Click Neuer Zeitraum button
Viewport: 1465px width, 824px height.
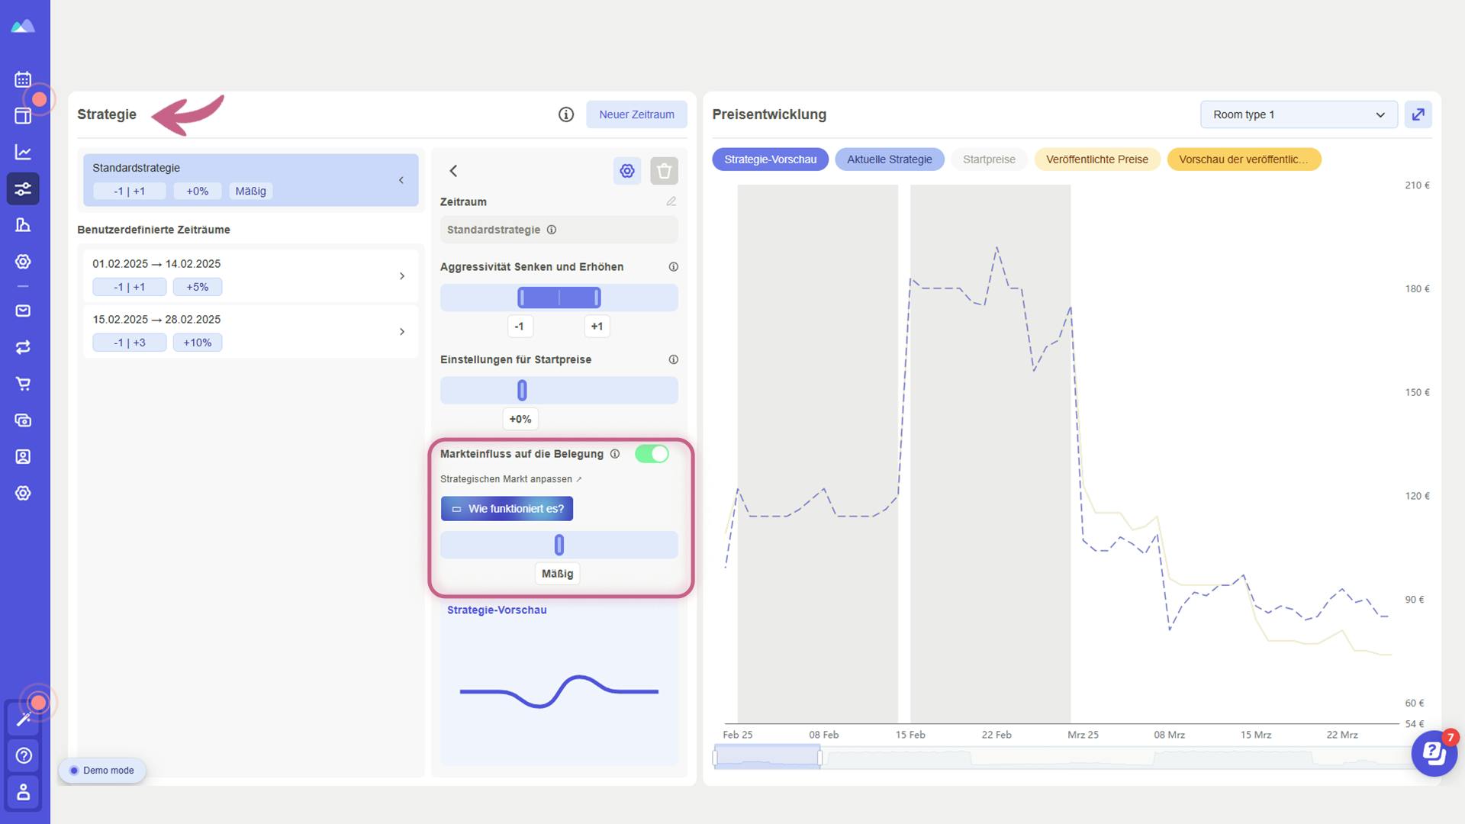pyautogui.click(x=637, y=114)
